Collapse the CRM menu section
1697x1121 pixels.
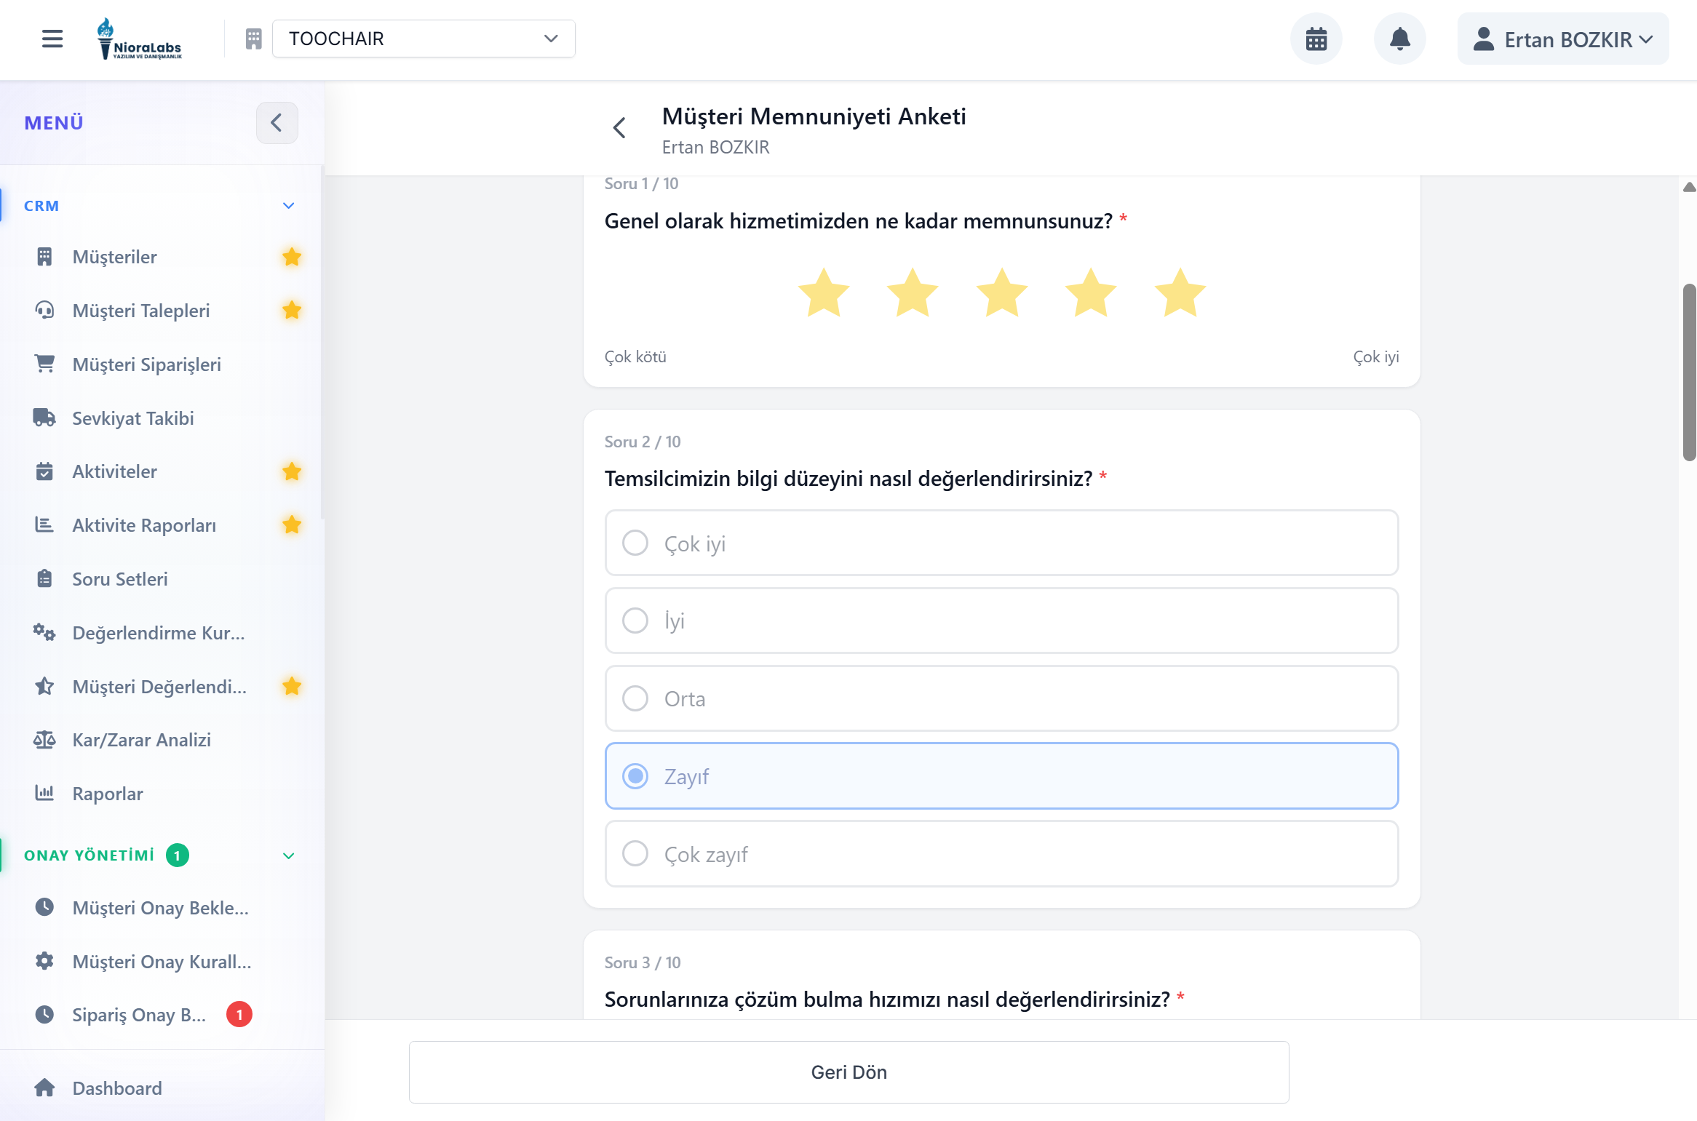pyautogui.click(x=289, y=206)
